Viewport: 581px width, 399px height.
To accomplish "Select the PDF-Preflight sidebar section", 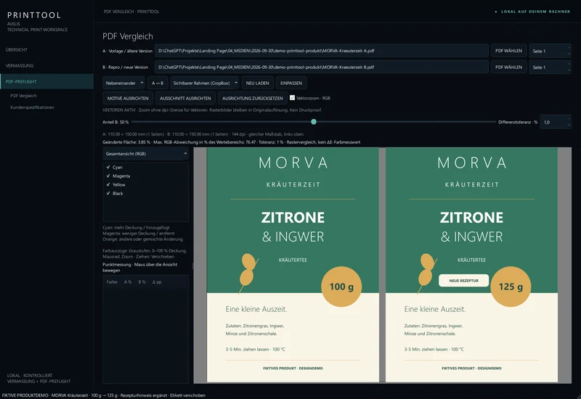I will pos(46,81).
